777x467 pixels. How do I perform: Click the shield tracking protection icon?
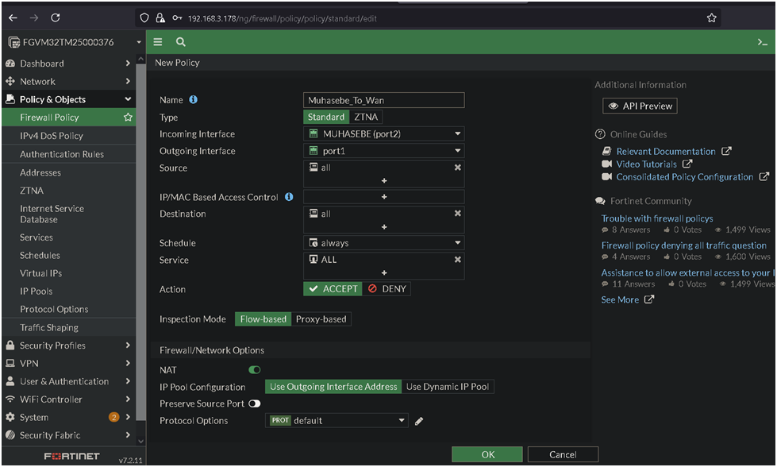click(x=144, y=17)
